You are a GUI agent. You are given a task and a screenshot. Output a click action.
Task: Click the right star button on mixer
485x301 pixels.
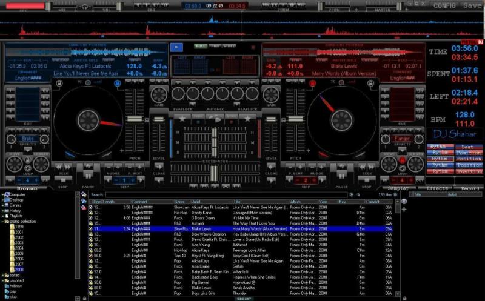(247, 118)
